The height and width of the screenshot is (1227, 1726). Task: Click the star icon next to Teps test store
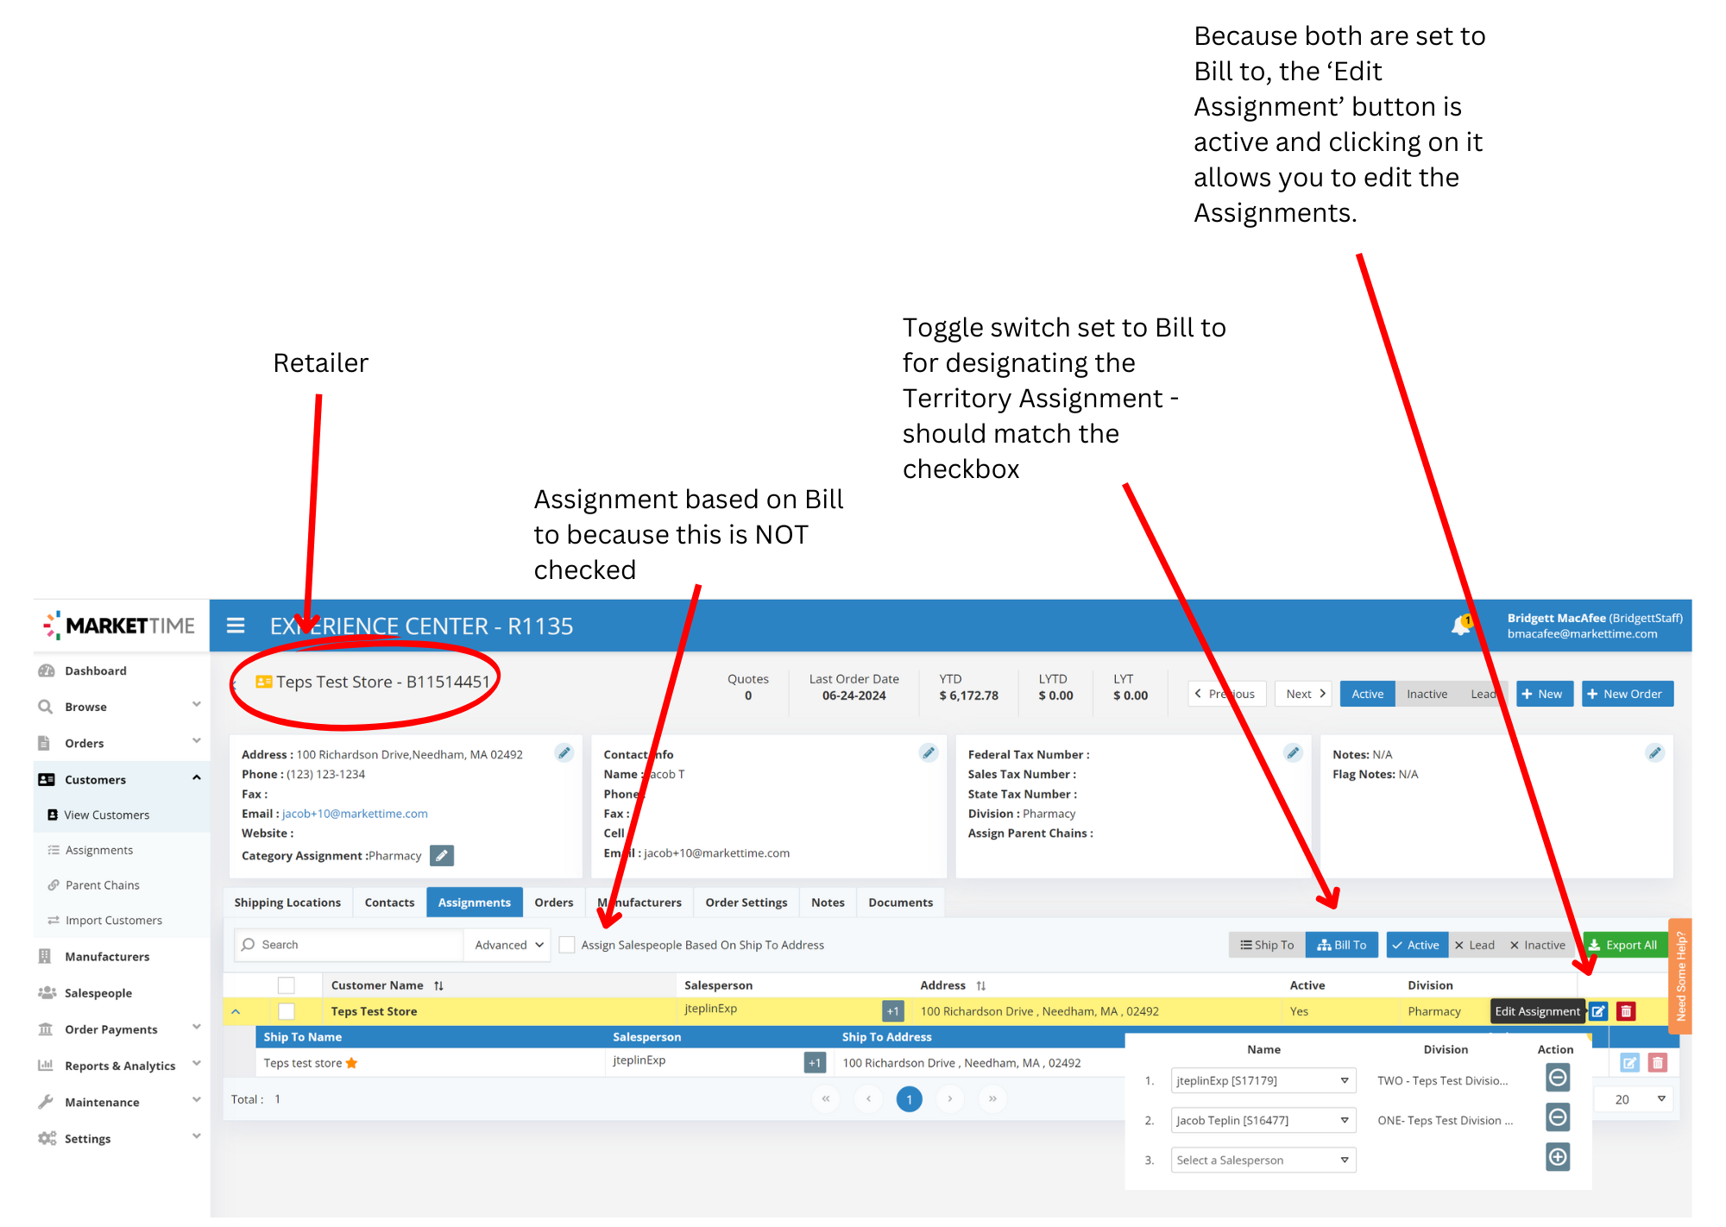[x=351, y=1063]
